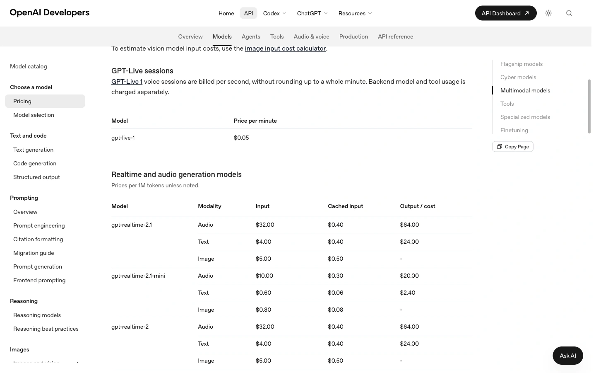Jump to Flagship models section
596x373 pixels.
[521, 64]
